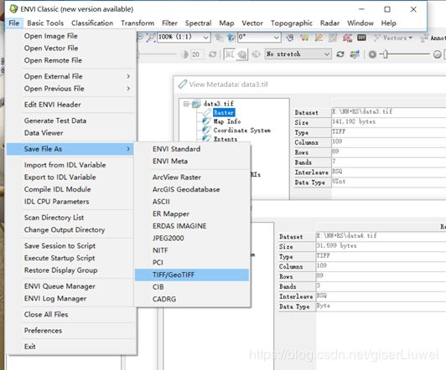Choose ArcGIS Geodatabase option
Image resolution: width=446 pixels, height=370 pixels.
(x=192, y=189)
